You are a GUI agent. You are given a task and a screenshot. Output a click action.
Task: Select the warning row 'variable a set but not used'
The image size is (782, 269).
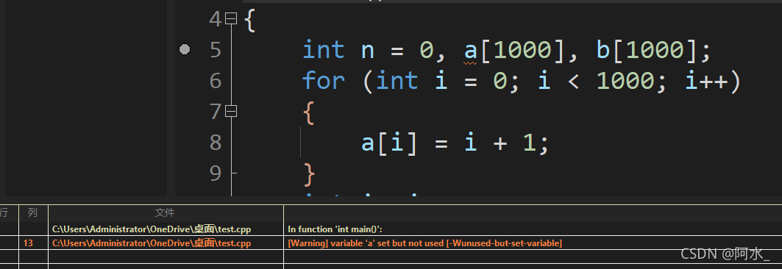[391, 243]
